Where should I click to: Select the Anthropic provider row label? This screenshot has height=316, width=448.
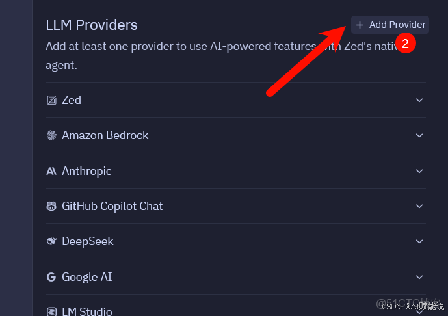[x=86, y=171]
